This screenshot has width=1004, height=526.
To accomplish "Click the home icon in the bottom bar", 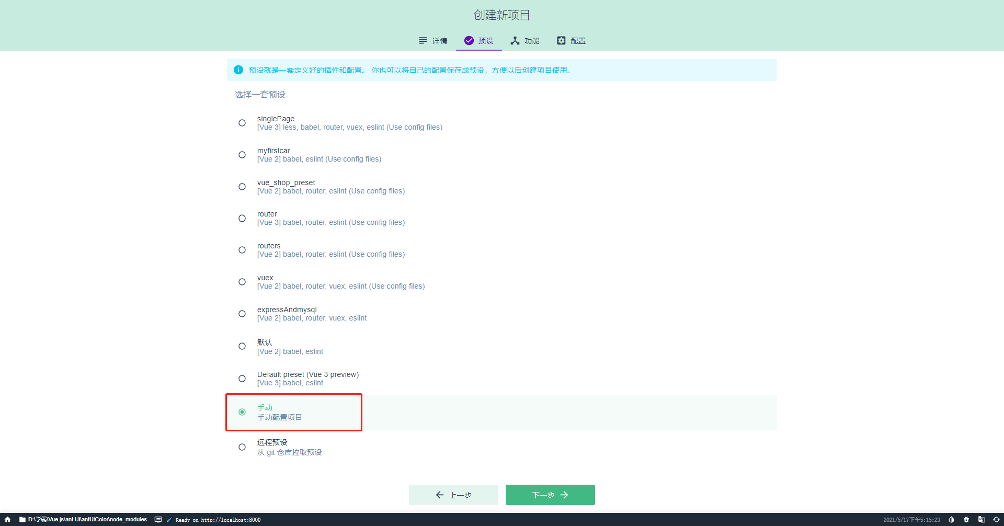I will pyautogui.click(x=7, y=519).
